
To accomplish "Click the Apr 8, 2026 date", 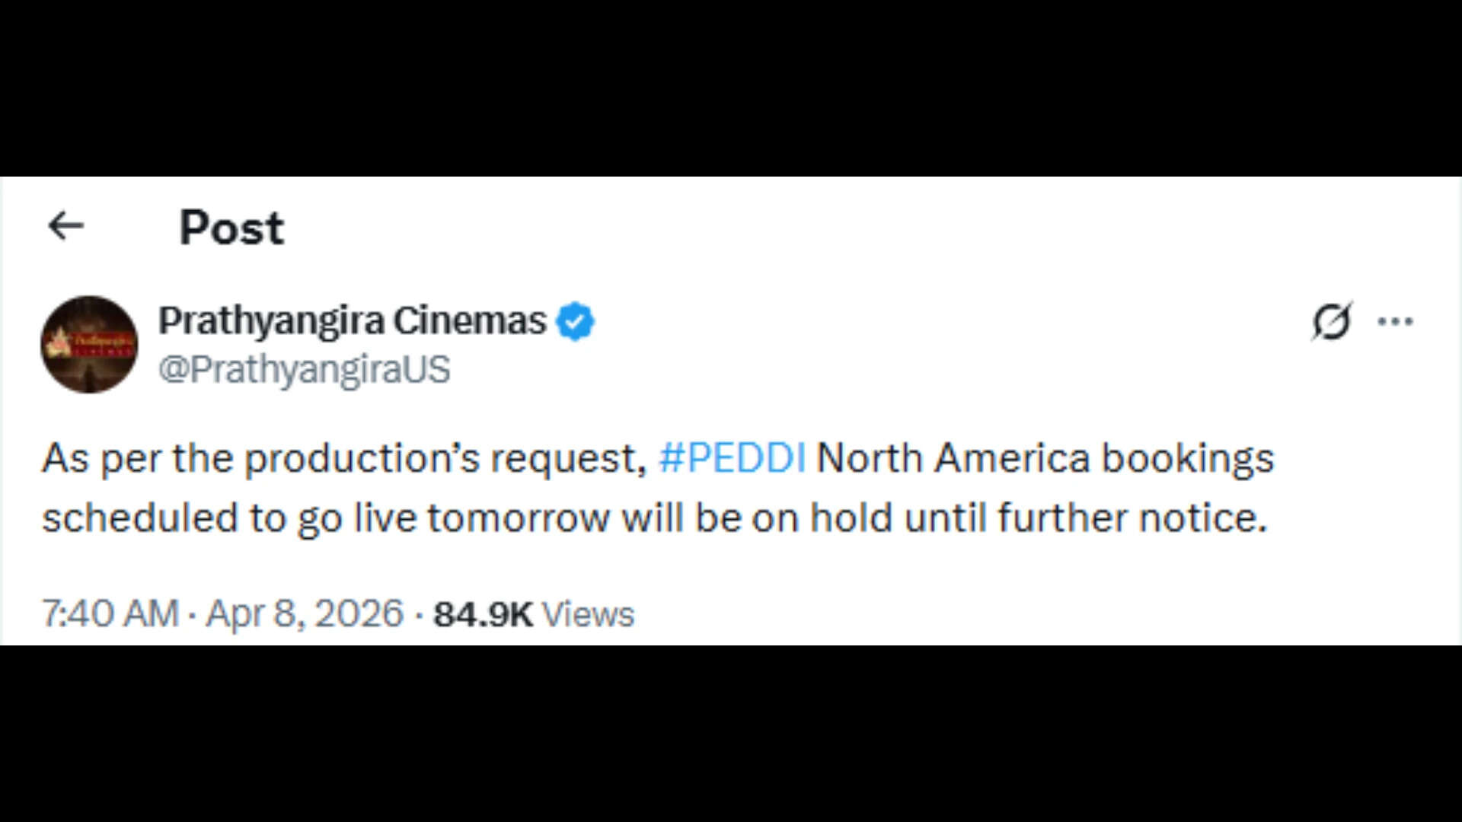I will pos(303,613).
